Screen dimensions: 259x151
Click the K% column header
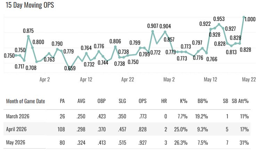point(184,101)
